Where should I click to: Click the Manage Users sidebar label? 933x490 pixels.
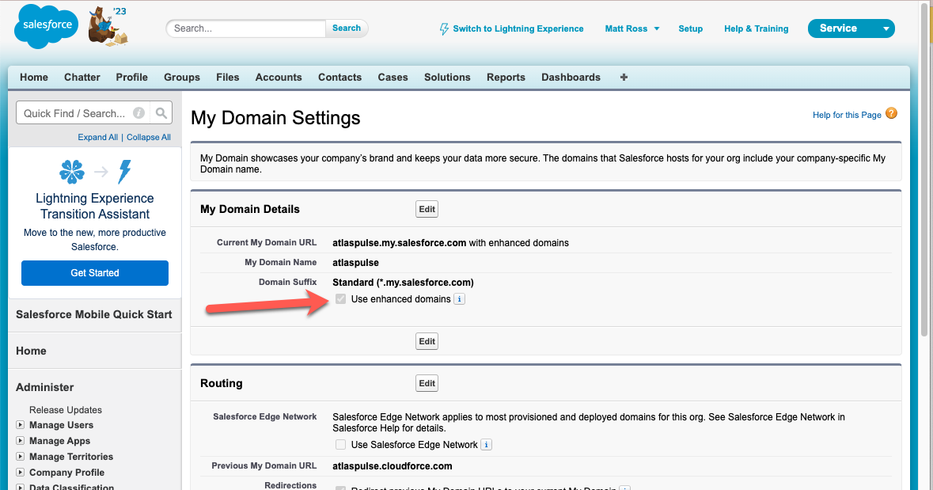(x=61, y=425)
